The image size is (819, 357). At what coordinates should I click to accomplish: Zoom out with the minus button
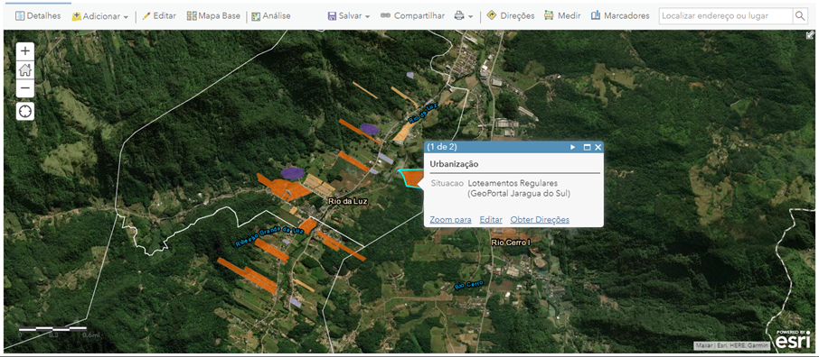(x=25, y=88)
